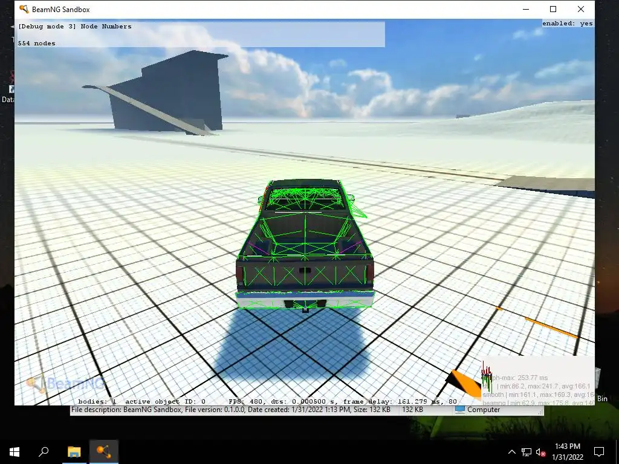
Task: Click the BeamNG Sandbox window title text
Action: pos(61,10)
